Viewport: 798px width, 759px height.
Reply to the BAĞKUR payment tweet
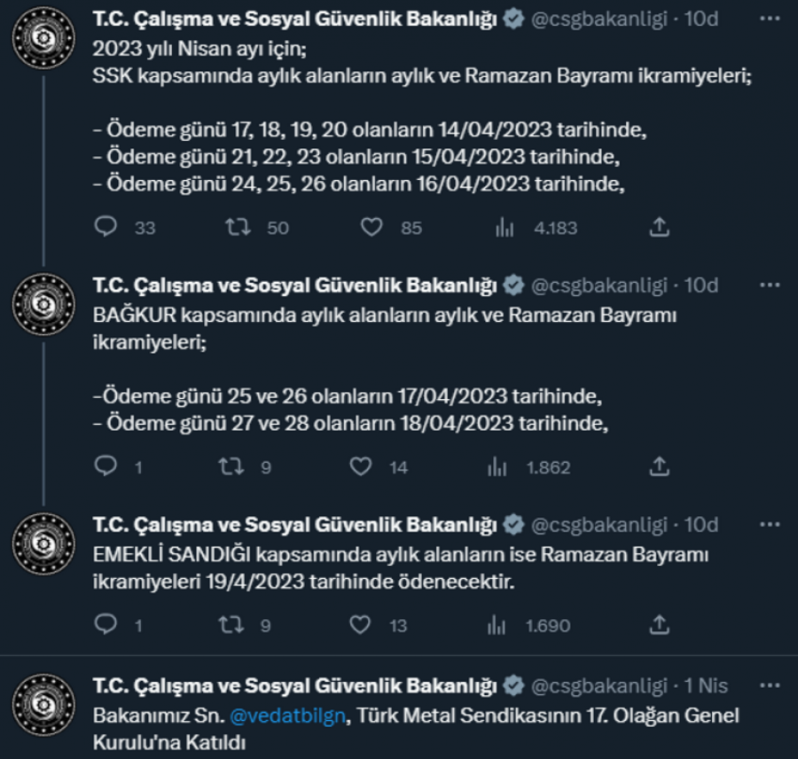(106, 466)
